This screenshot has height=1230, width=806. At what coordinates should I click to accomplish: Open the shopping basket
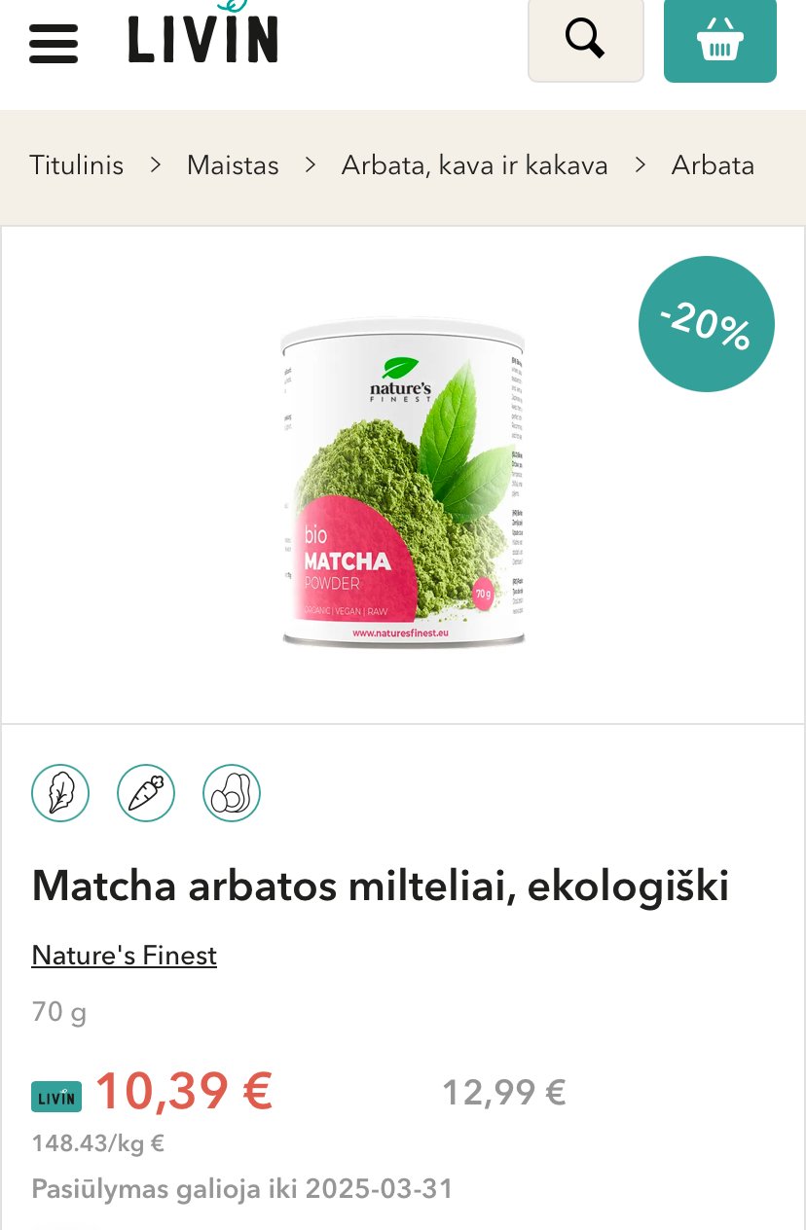click(x=720, y=39)
